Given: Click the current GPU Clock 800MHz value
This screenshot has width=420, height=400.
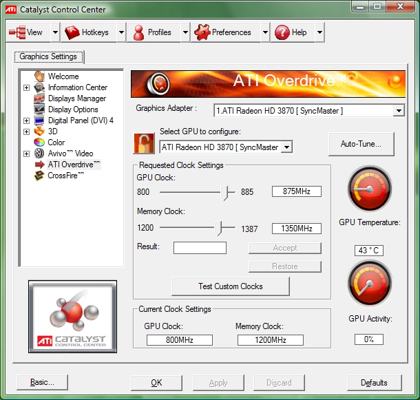Looking at the screenshot, I should [x=180, y=340].
